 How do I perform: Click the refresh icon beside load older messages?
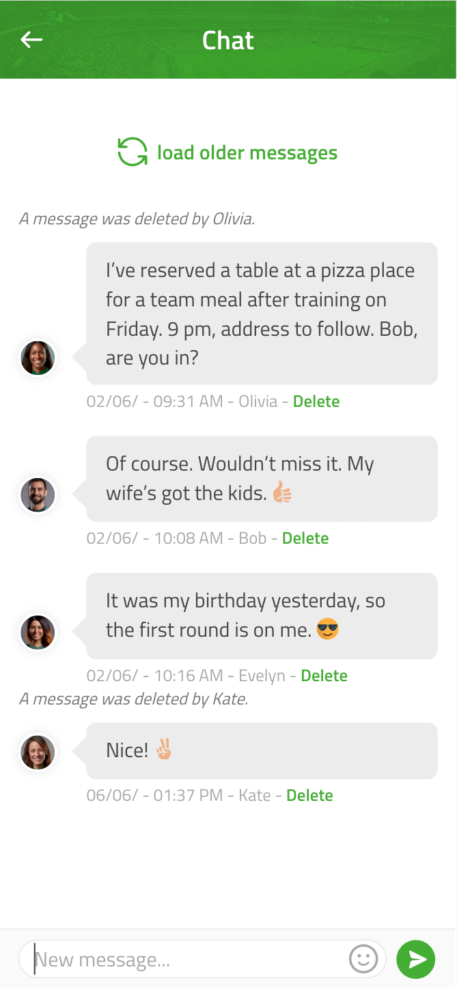click(133, 152)
